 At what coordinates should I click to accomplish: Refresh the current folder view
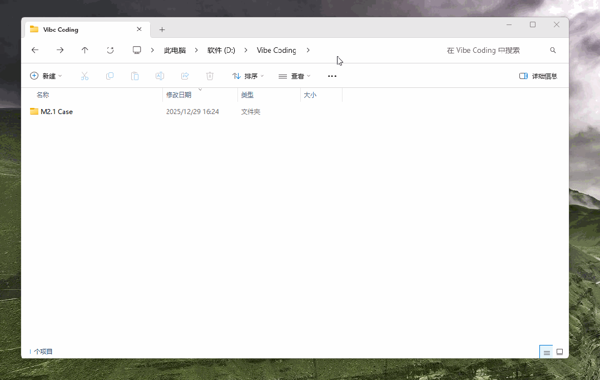point(110,50)
